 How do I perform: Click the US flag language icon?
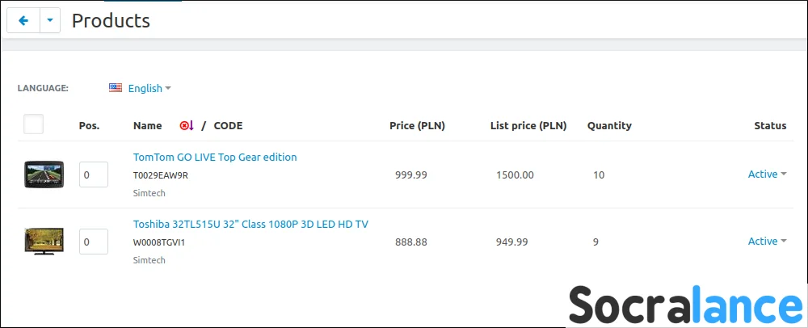[x=116, y=88]
